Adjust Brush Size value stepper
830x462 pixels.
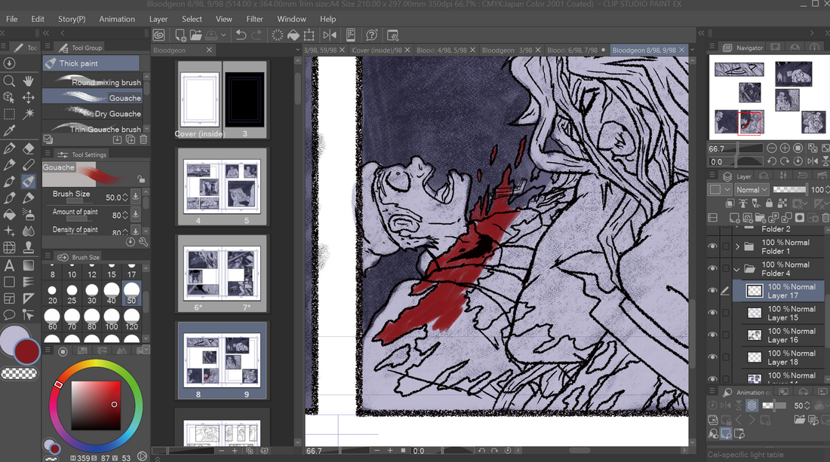(125, 197)
